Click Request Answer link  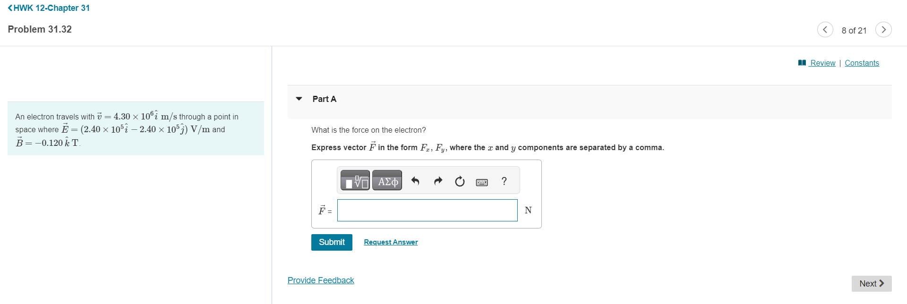coord(391,242)
